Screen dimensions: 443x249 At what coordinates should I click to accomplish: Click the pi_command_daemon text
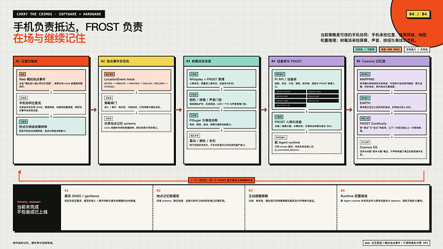pos(288,150)
